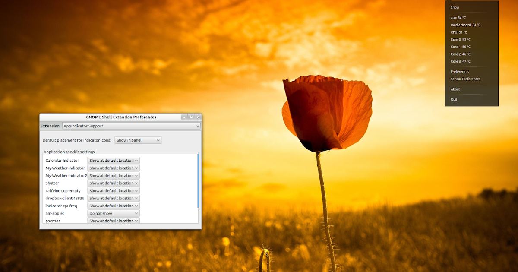The height and width of the screenshot is (272, 518).
Task: Open About from the Psensor menu
Action: [x=455, y=89]
